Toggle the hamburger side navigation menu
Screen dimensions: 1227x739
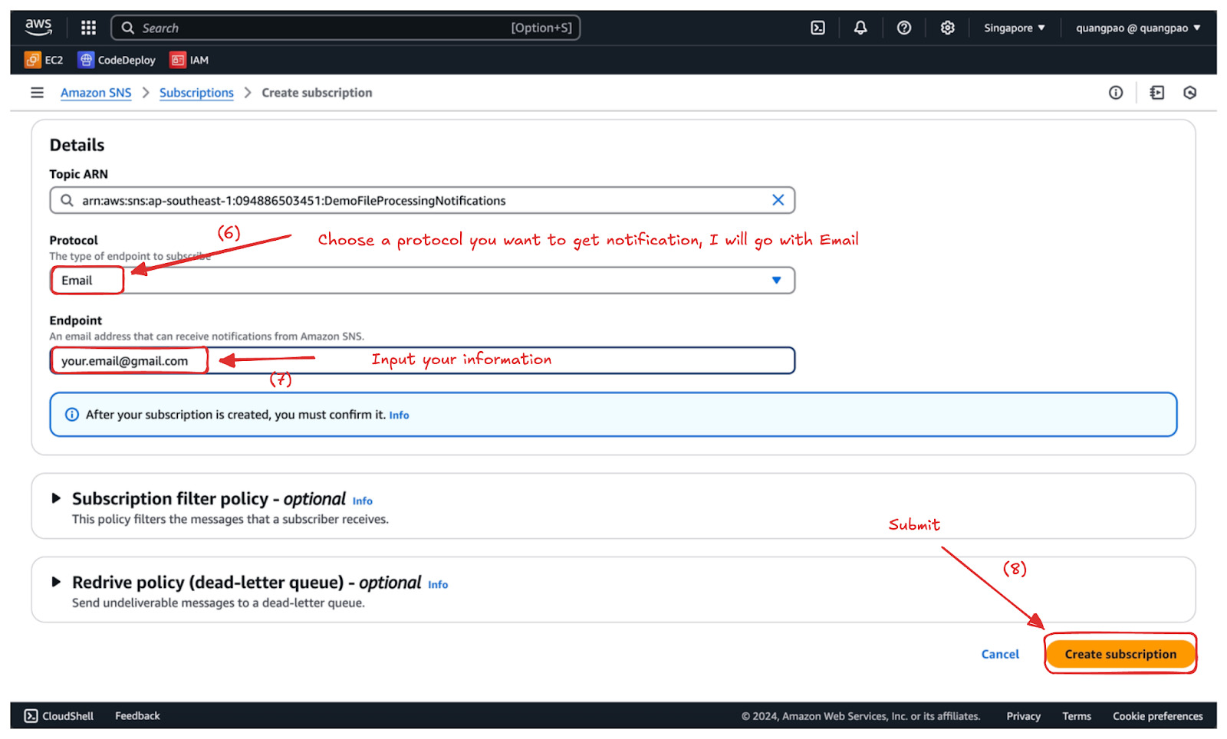37,93
